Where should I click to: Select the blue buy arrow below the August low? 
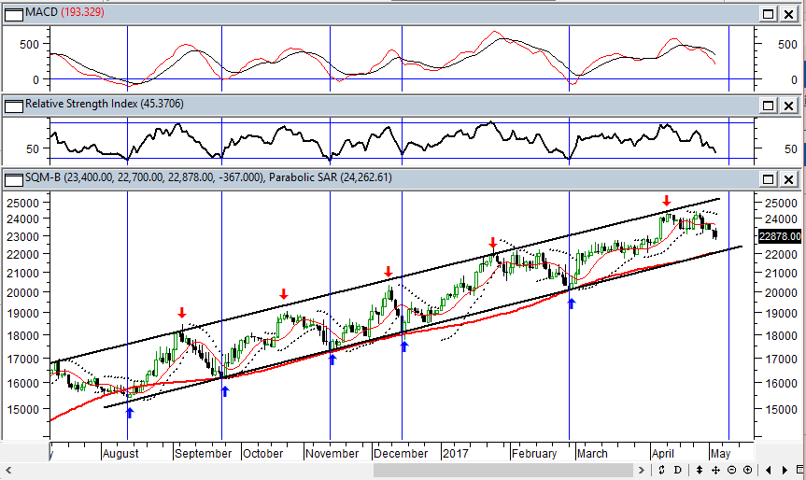[x=130, y=412]
